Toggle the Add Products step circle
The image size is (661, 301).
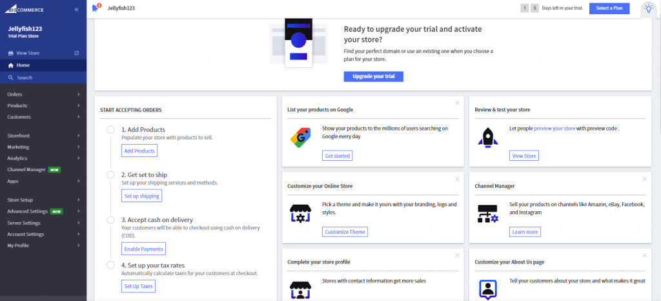111,130
